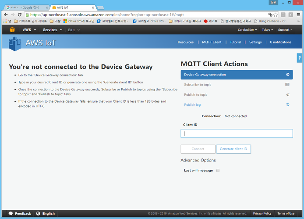This screenshot has height=219, width=304.
Task: Open the Corebuilder account dropdown
Action: point(247,30)
